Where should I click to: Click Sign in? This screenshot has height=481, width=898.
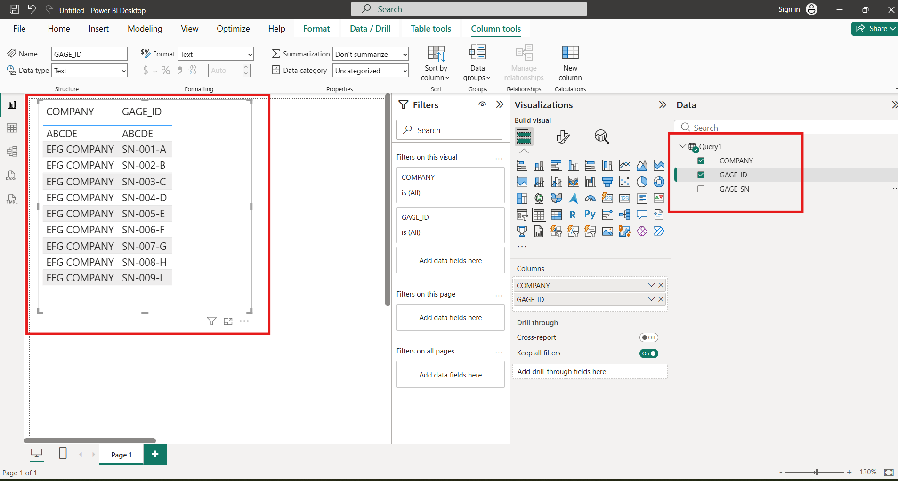[x=789, y=9]
